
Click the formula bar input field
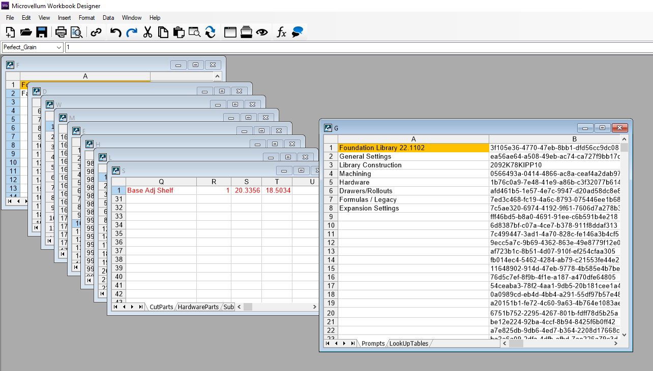point(356,47)
